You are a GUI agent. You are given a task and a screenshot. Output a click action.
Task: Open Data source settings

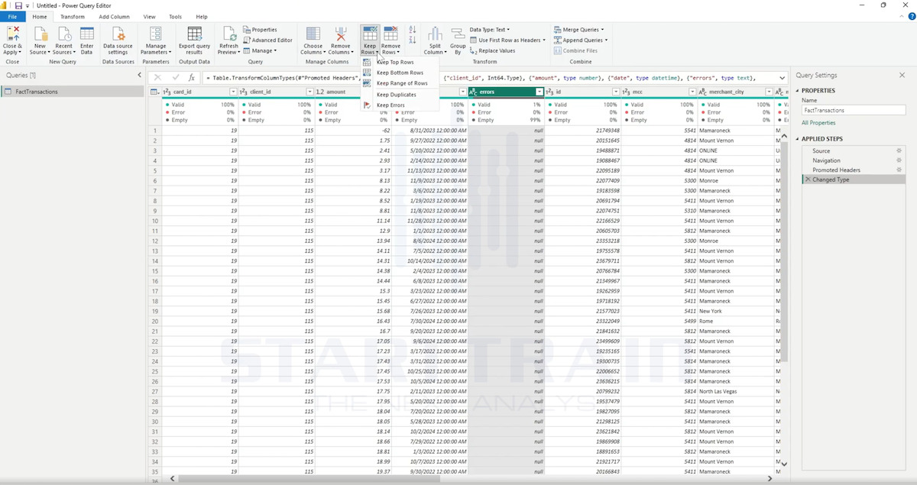118,40
